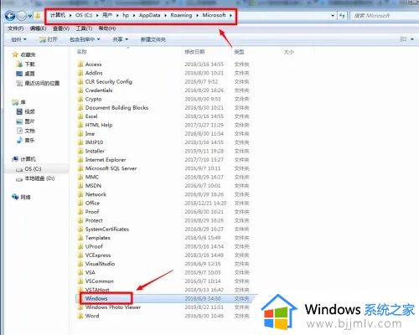Click the Forward navigation arrow button
The image size is (419, 335).
click(x=22, y=16)
